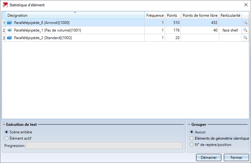Click blue solid icon of Parallélépipède_2
Screen dimensions: 251x163
9,38
